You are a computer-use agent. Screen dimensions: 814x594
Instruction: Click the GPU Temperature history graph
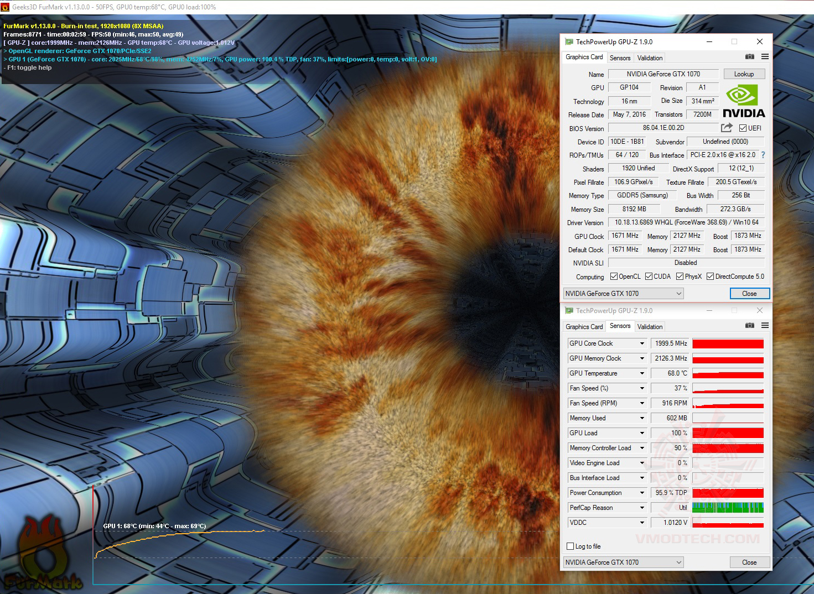pyautogui.click(x=728, y=373)
